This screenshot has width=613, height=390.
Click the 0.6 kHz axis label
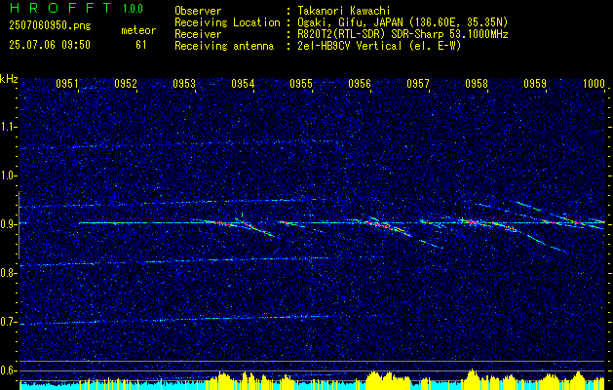point(8,370)
